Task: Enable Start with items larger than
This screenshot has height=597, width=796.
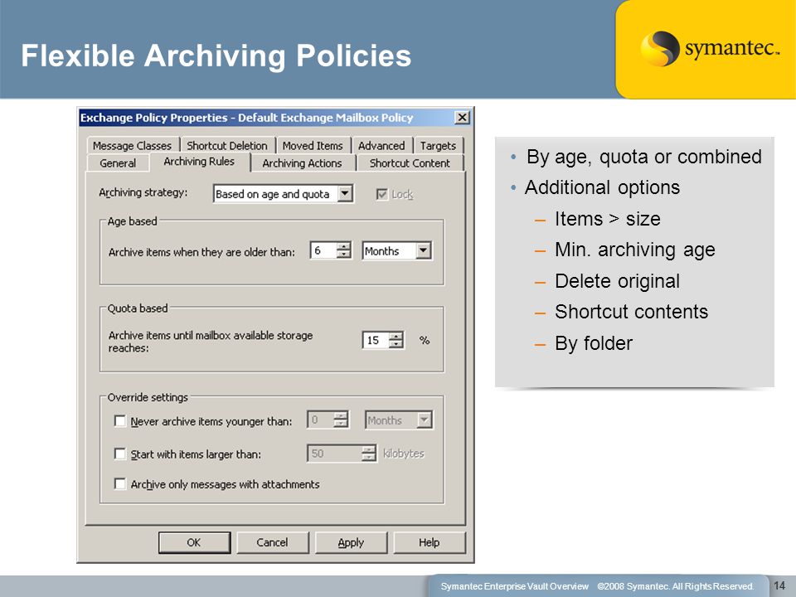Action: coord(119,454)
